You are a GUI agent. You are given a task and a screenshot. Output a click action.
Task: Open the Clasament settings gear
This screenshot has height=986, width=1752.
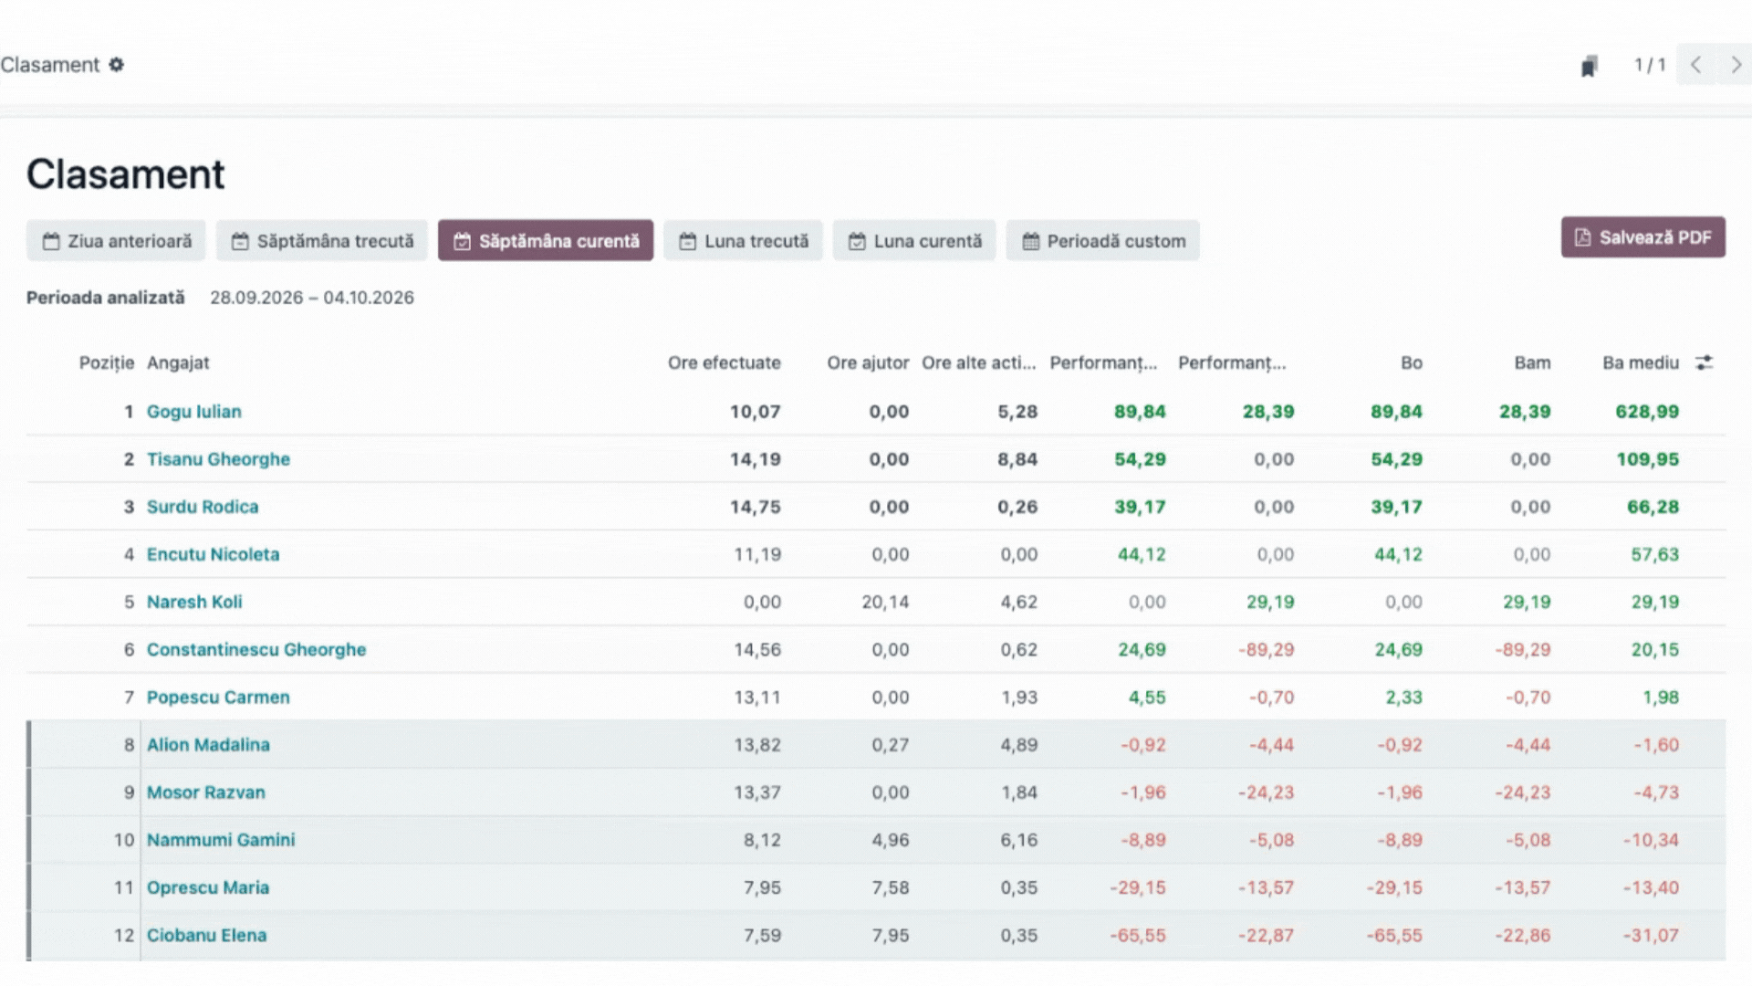pos(116,65)
